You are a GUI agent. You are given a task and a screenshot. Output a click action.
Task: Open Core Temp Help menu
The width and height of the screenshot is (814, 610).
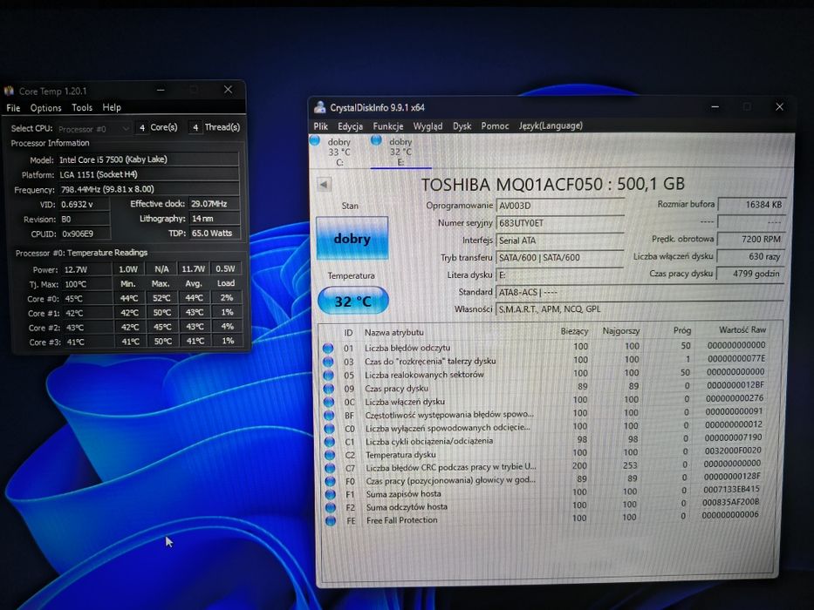tap(112, 107)
